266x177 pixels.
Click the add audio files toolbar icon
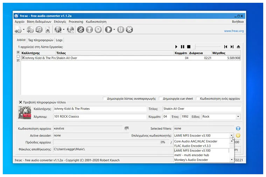(18, 30)
